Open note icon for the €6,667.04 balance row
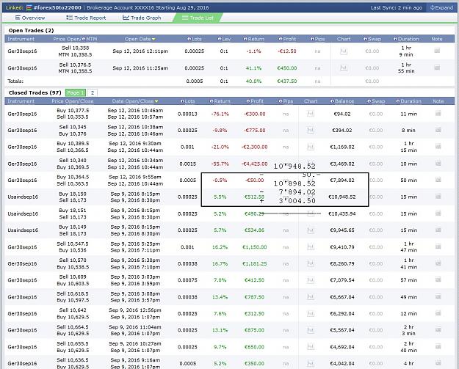Image resolution: width=459 pixels, height=369 pixels. (438, 296)
